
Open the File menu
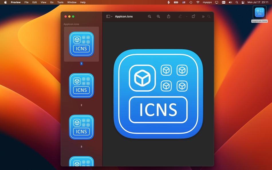click(26, 2)
